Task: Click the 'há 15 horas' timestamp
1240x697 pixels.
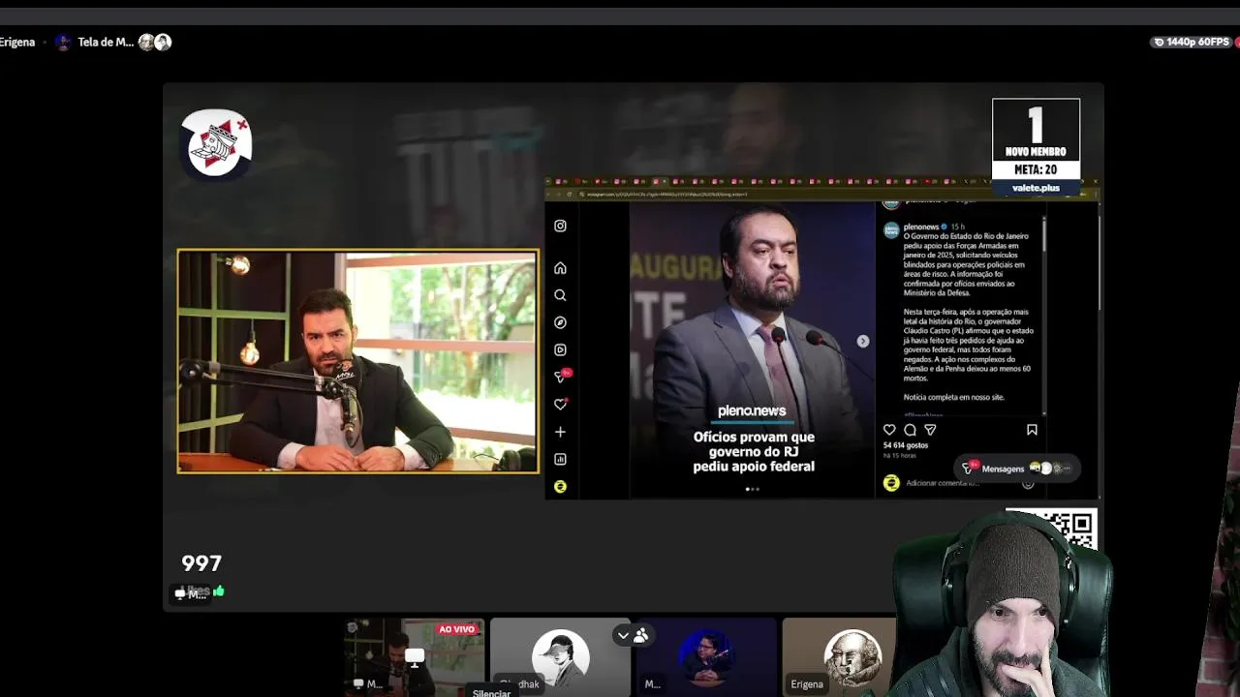Action: point(898,456)
